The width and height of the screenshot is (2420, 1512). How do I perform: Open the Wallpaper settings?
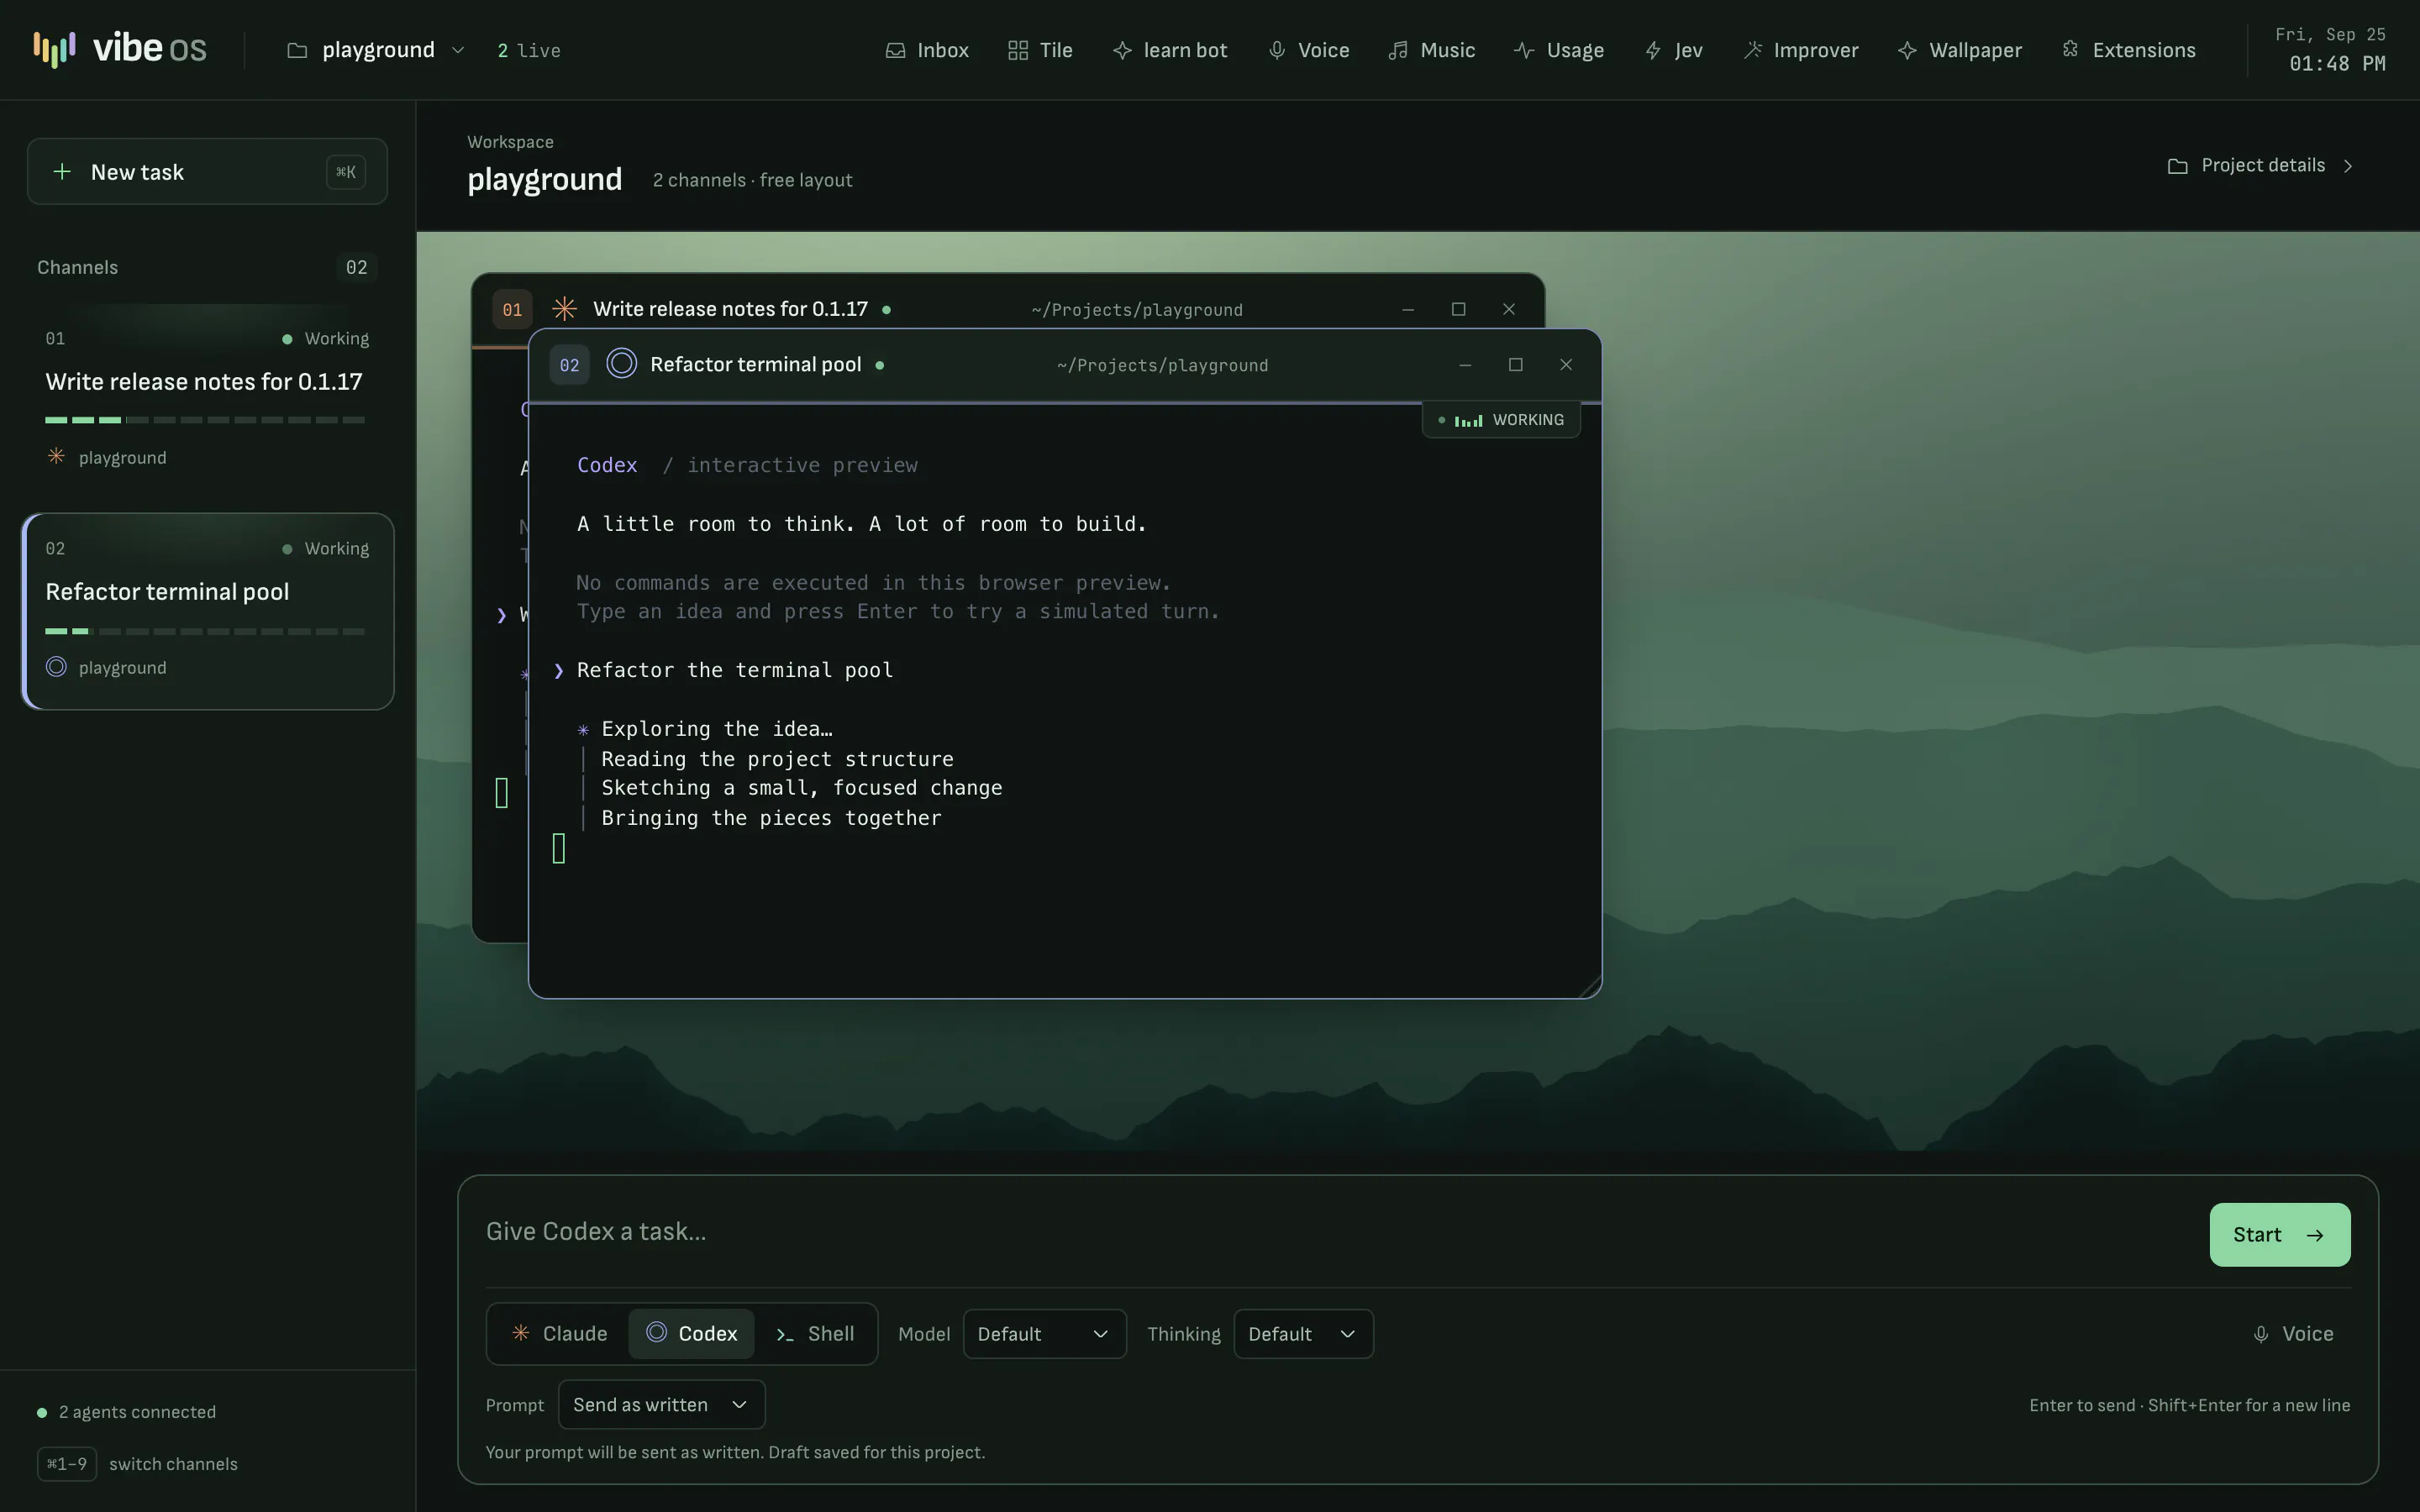(x=1960, y=50)
